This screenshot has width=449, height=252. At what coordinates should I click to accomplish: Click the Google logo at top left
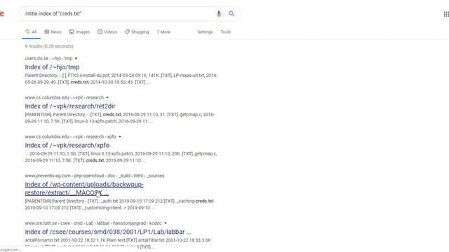(x=1, y=14)
